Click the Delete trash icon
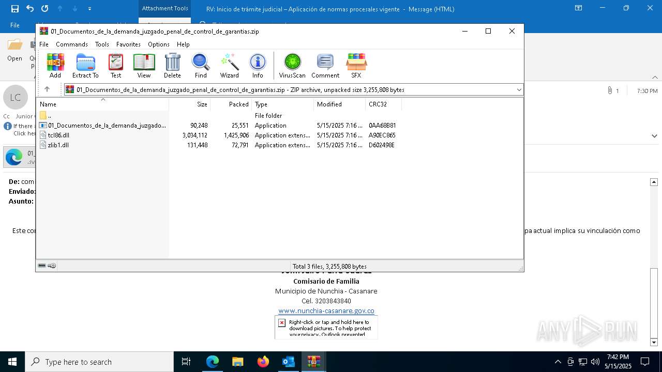This screenshot has width=662, height=372. point(172,66)
